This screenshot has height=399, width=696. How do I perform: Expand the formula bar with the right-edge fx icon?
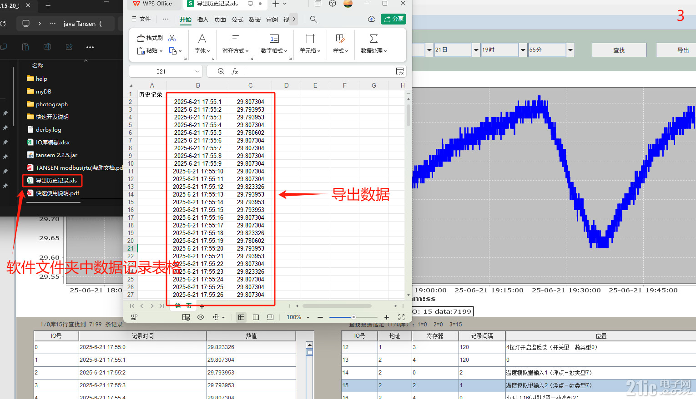coord(400,71)
